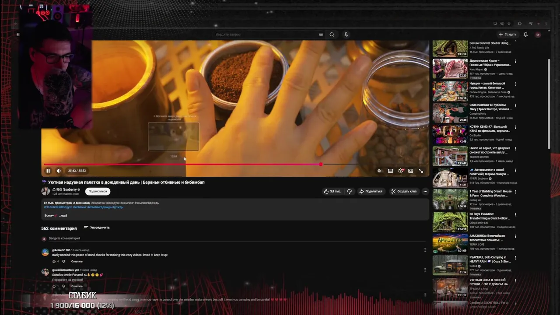Viewport: 560px width, 315px height.
Task: Open the notifications bell
Action: 525,35
